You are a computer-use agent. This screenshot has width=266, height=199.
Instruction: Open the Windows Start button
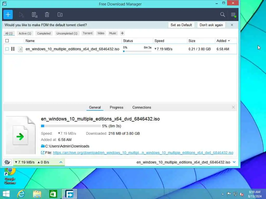click(6, 194)
